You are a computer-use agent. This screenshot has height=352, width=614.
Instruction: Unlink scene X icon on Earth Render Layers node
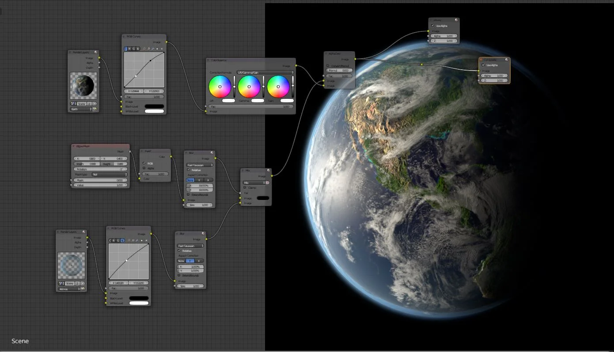tap(94, 104)
